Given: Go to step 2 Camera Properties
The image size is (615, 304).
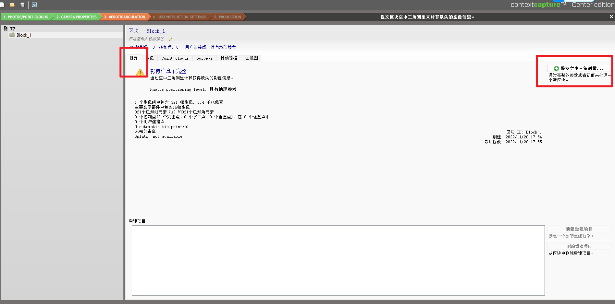Looking at the screenshot, I should point(77,17).
